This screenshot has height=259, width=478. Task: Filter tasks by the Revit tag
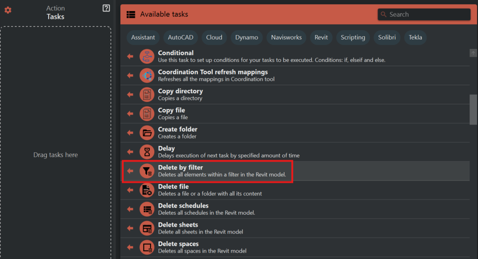click(321, 37)
